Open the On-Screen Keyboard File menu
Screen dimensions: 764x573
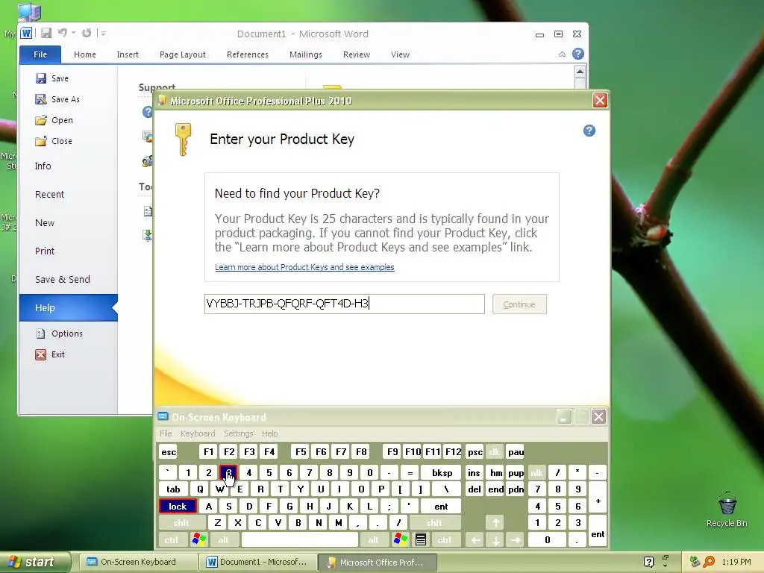coord(166,433)
